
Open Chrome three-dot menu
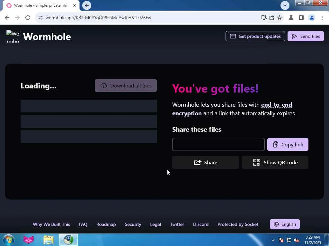click(322, 18)
